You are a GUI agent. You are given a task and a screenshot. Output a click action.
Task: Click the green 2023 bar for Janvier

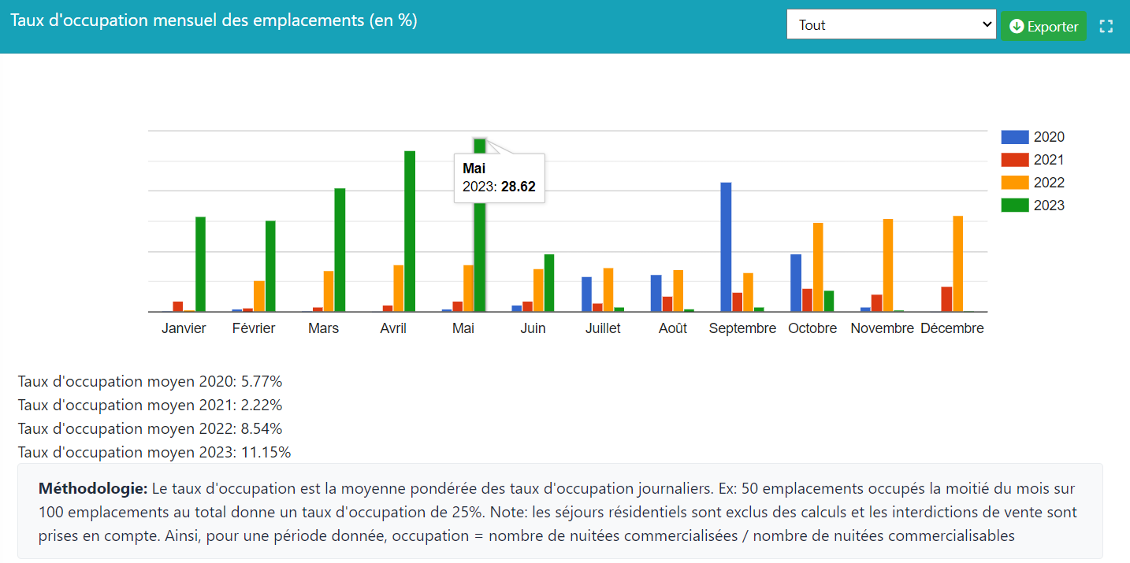(200, 265)
